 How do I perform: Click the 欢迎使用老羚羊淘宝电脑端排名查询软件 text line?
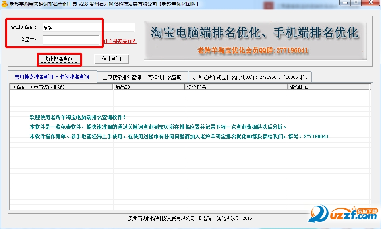point(77,117)
